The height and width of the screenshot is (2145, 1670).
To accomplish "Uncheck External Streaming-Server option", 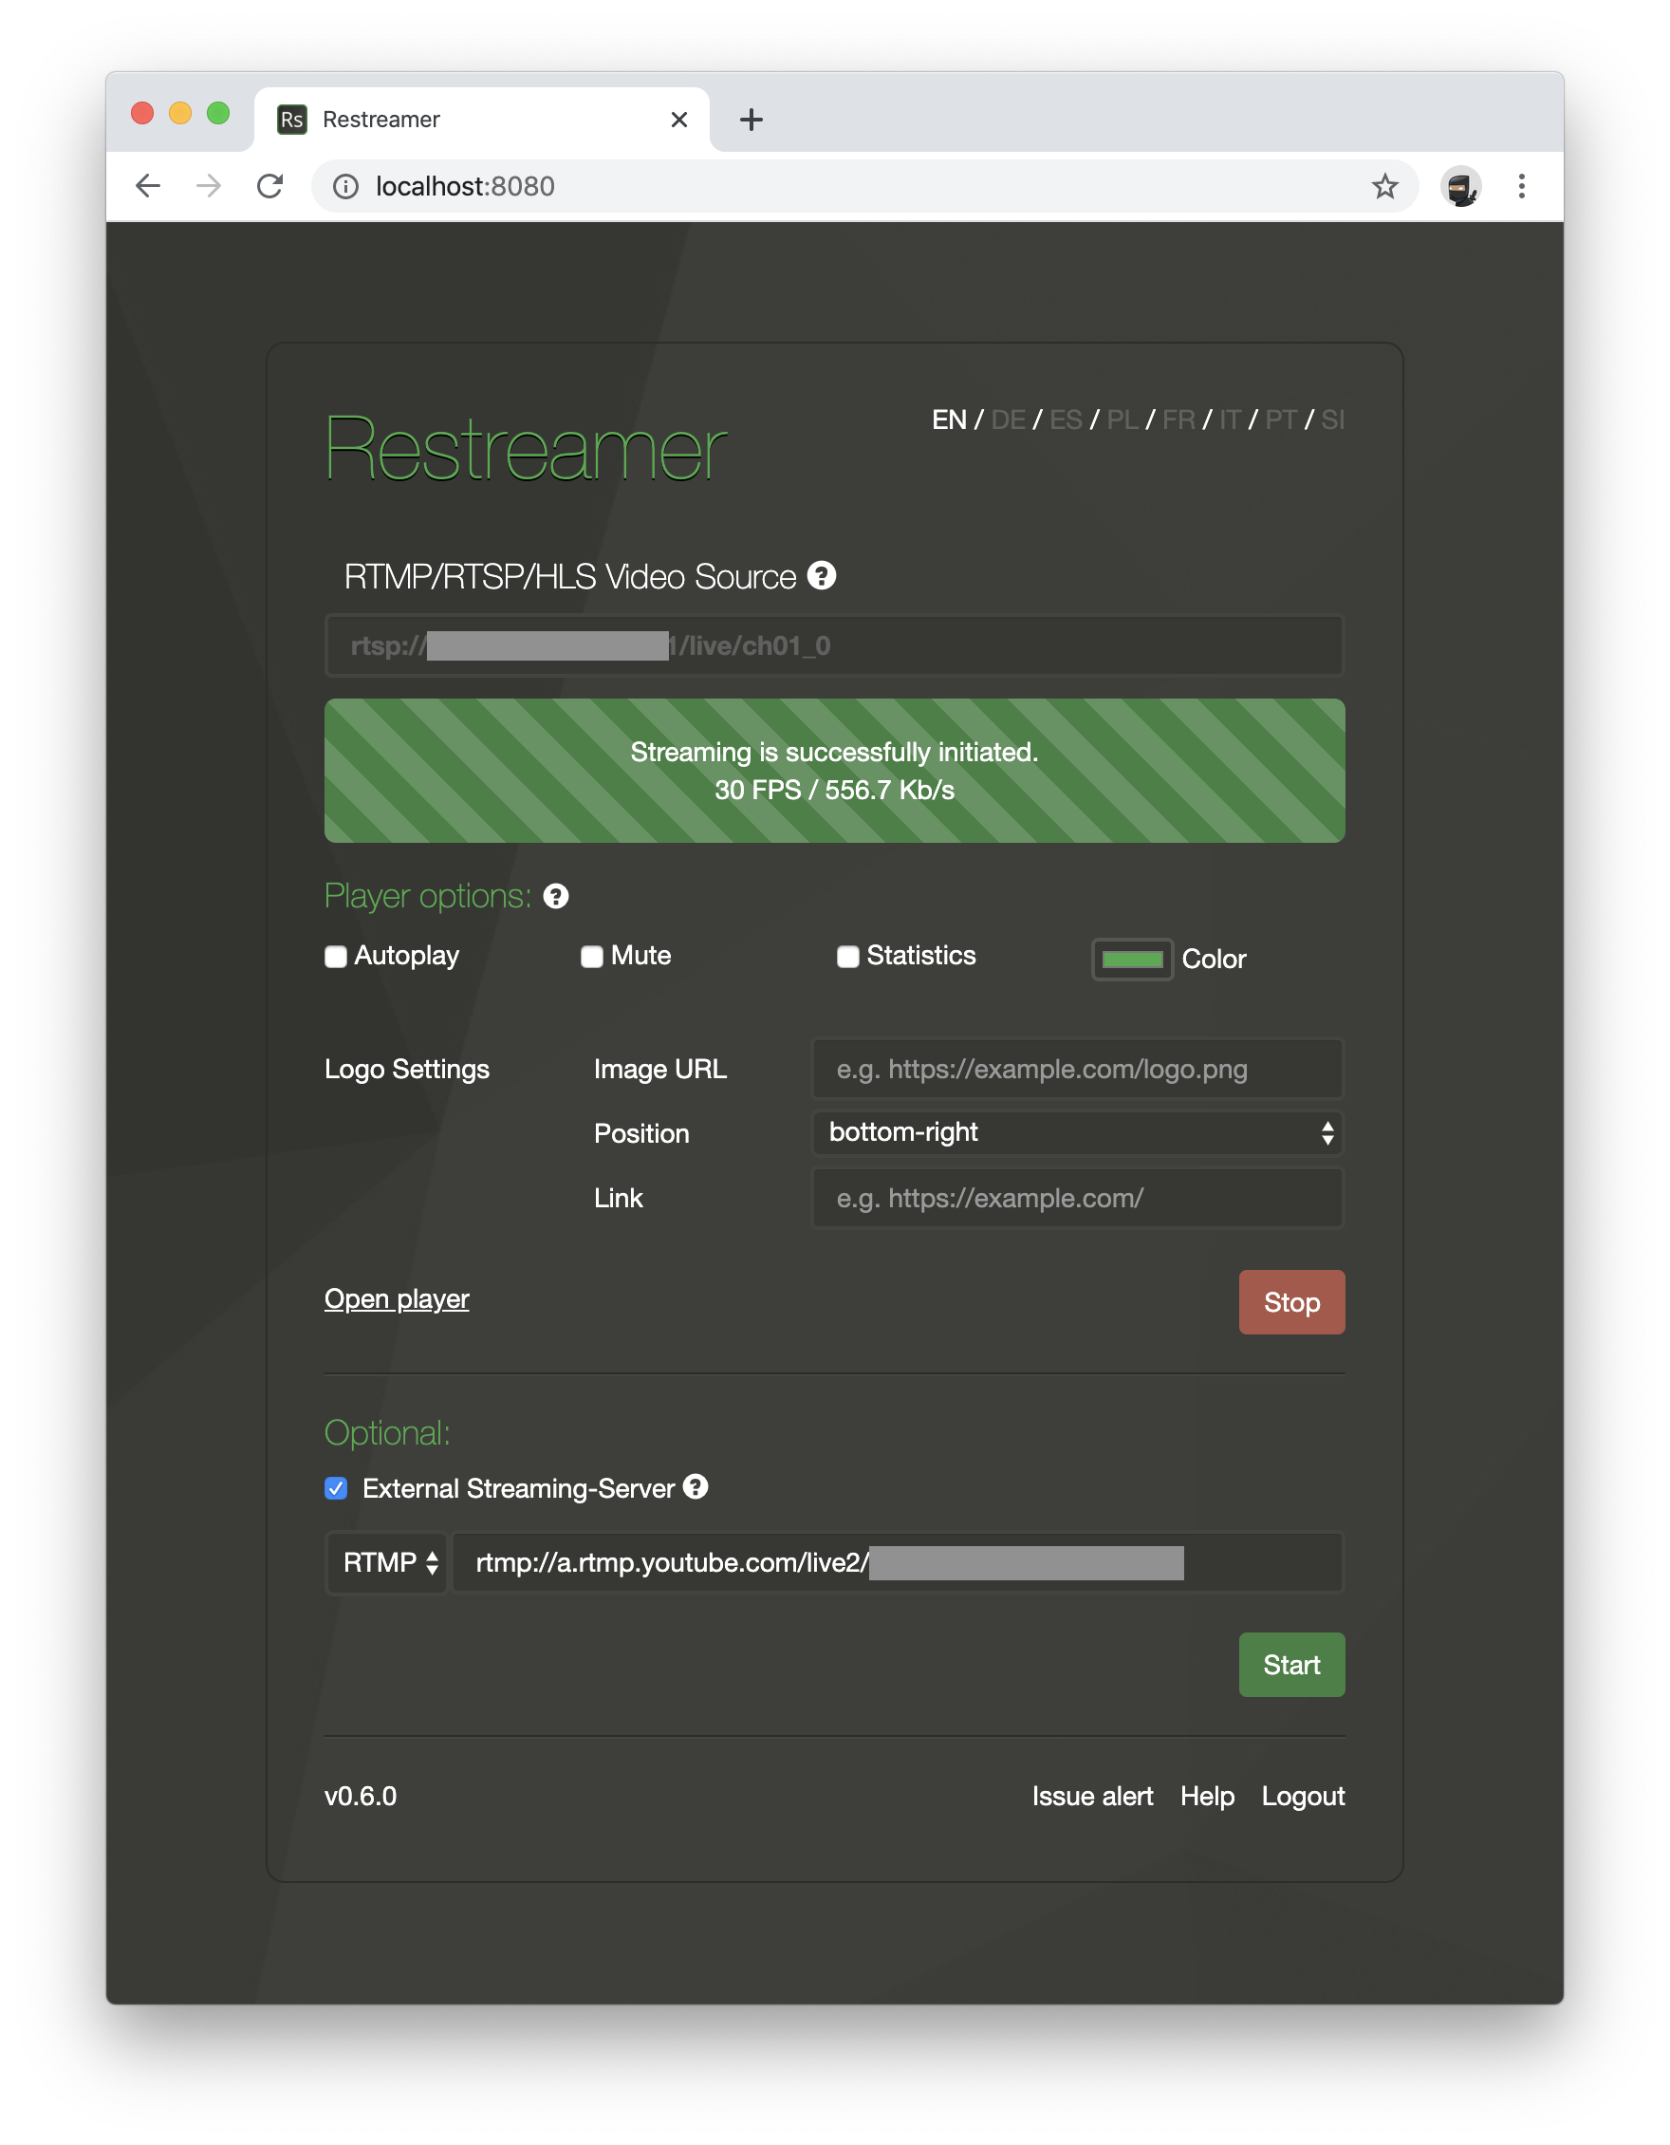I will point(336,1488).
